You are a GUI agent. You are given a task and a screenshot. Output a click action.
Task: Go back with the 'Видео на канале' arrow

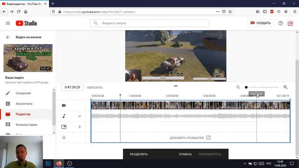[x=8, y=37]
